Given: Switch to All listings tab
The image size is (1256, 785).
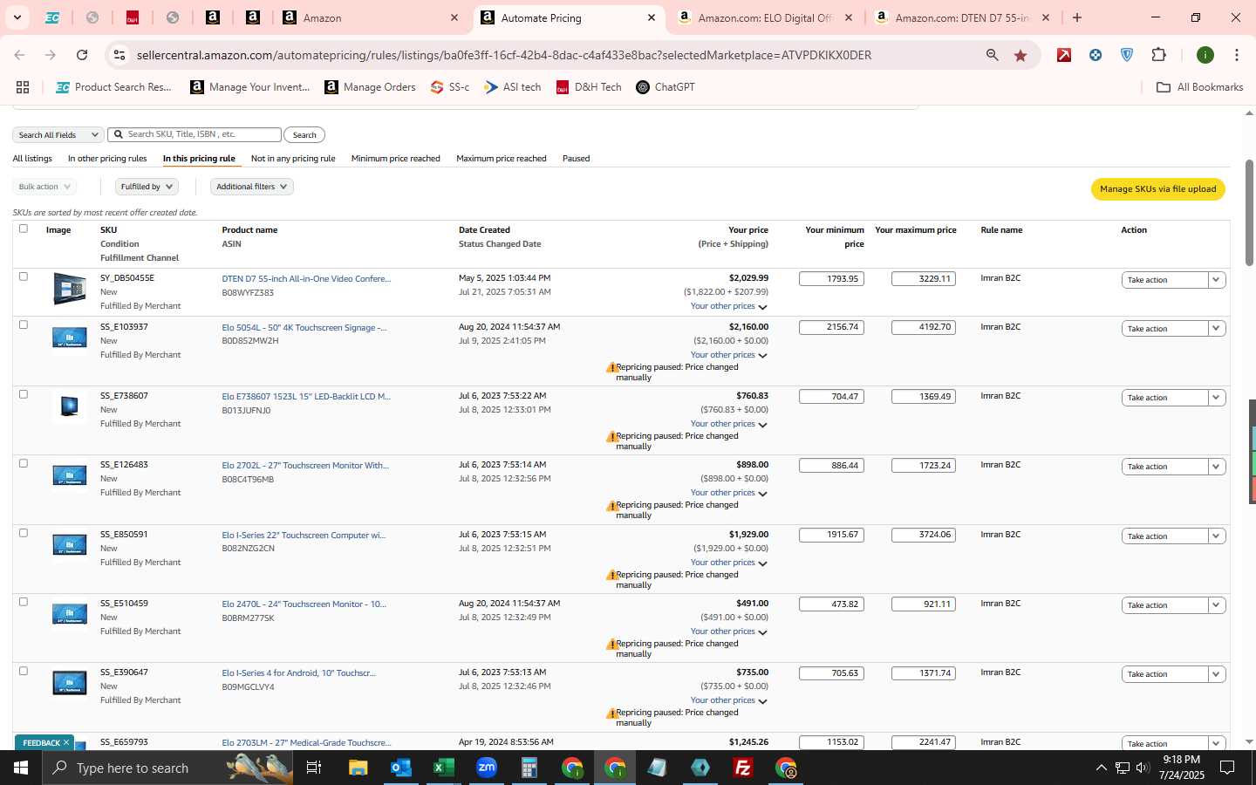Looking at the screenshot, I should (x=32, y=159).
